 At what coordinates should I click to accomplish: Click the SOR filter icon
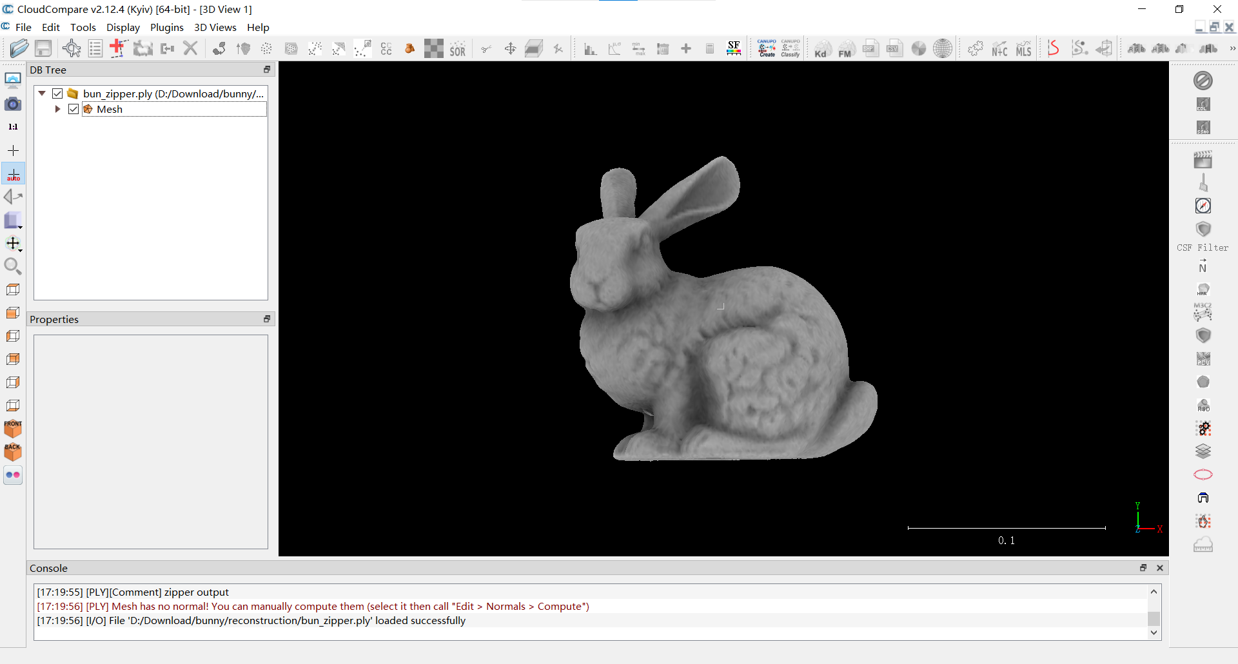tap(458, 49)
